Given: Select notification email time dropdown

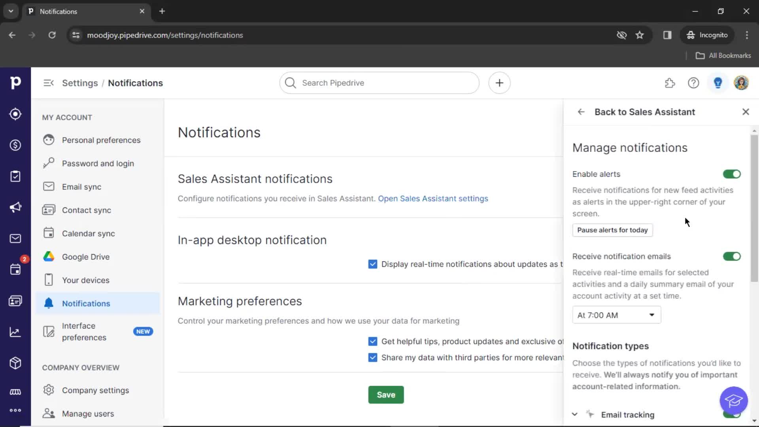Looking at the screenshot, I should [x=617, y=315].
